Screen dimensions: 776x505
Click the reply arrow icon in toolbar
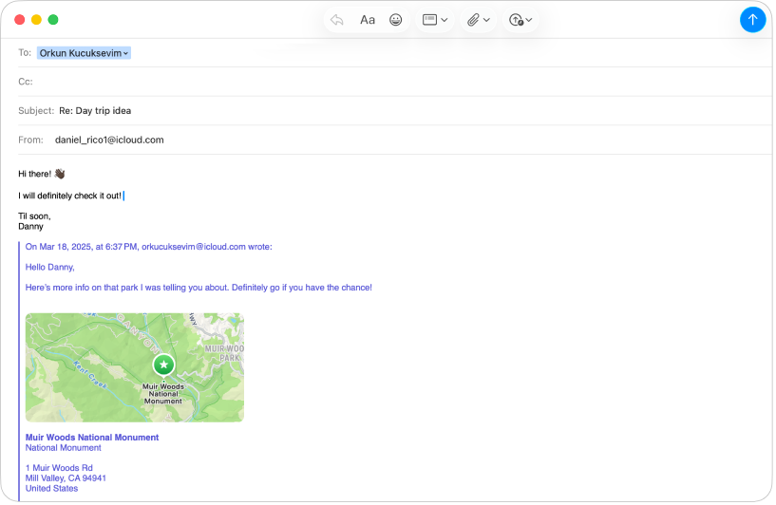tap(338, 20)
